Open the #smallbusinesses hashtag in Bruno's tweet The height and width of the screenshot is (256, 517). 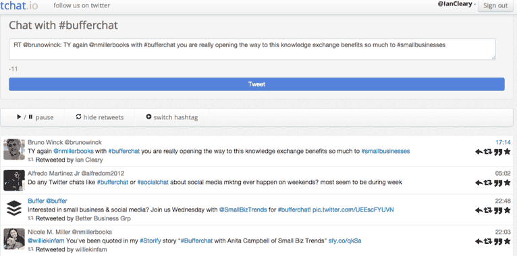[385, 152]
